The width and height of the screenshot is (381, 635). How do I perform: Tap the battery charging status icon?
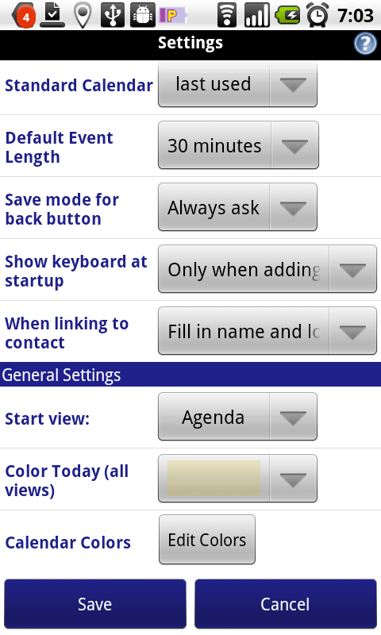pyautogui.click(x=287, y=15)
